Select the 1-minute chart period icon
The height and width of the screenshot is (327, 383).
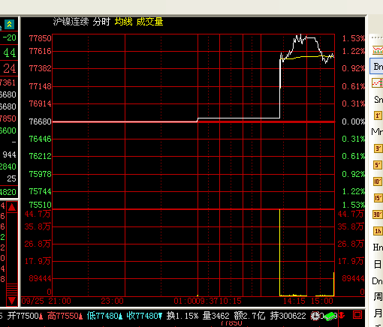coord(378,115)
